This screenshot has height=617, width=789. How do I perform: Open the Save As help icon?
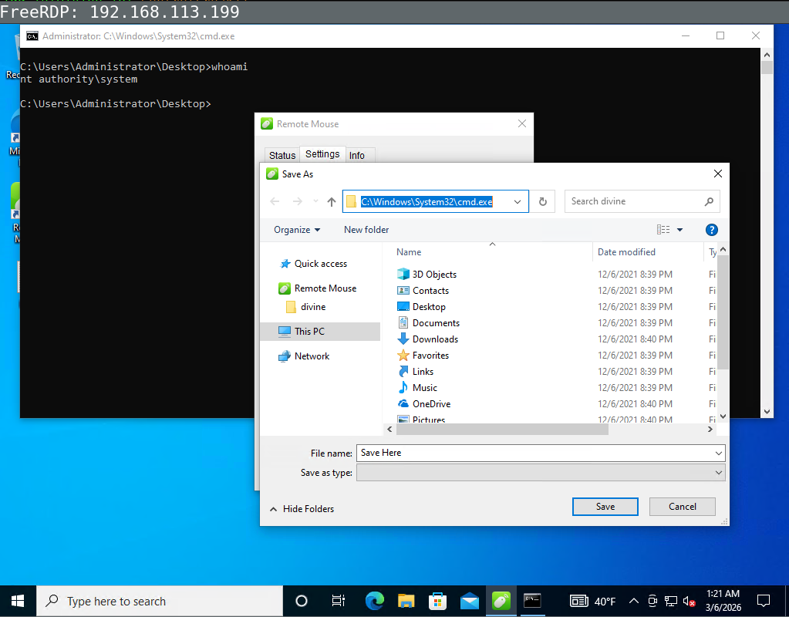(x=711, y=230)
